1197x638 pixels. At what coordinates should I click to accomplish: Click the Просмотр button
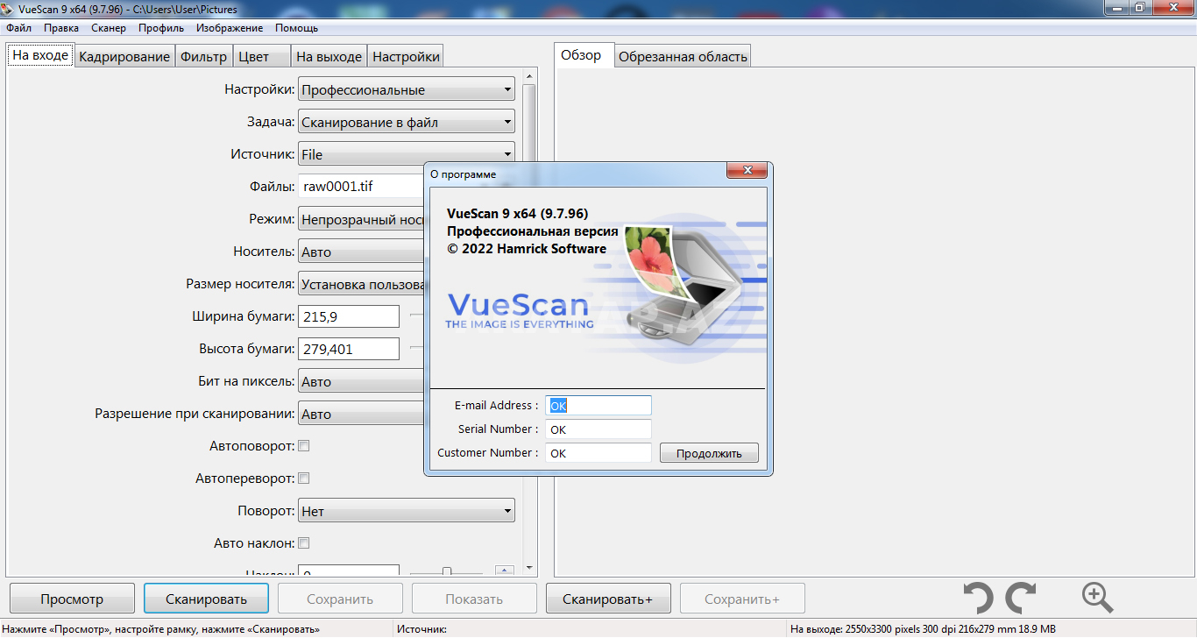pyautogui.click(x=72, y=599)
